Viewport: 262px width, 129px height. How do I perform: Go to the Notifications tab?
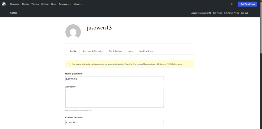click(x=146, y=51)
